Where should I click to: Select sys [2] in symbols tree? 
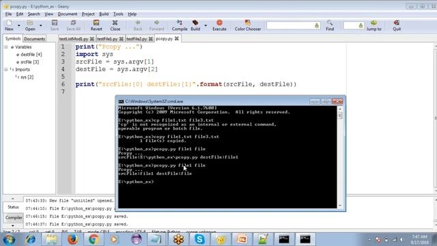[x=27, y=77]
